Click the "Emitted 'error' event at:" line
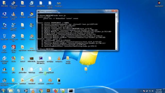 [49, 39]
